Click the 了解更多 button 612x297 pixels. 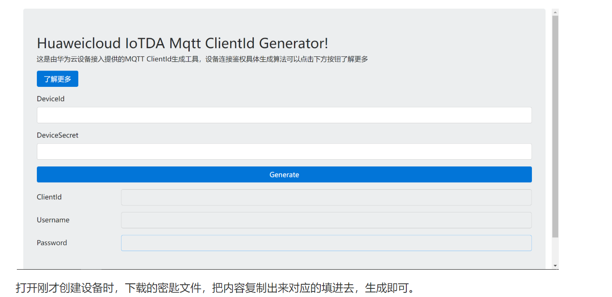coord(57,79)
